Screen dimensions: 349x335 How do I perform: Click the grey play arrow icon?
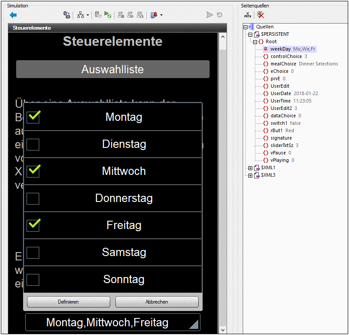tap(210, 15)
